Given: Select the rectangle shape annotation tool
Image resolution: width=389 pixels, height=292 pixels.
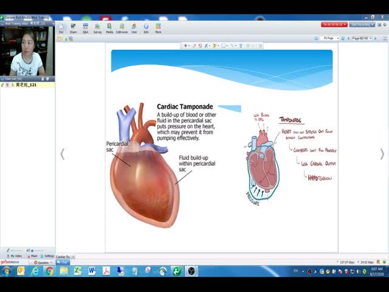Looking at the screenshot, I should (x=224, y=46).
